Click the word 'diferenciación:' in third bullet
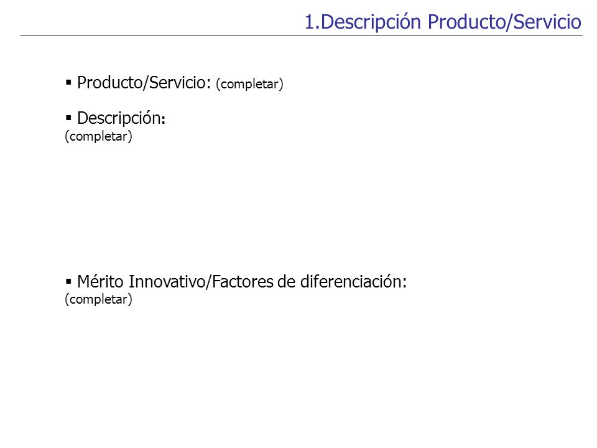Viewport: 597px width, 448px height. click(354, 282)
